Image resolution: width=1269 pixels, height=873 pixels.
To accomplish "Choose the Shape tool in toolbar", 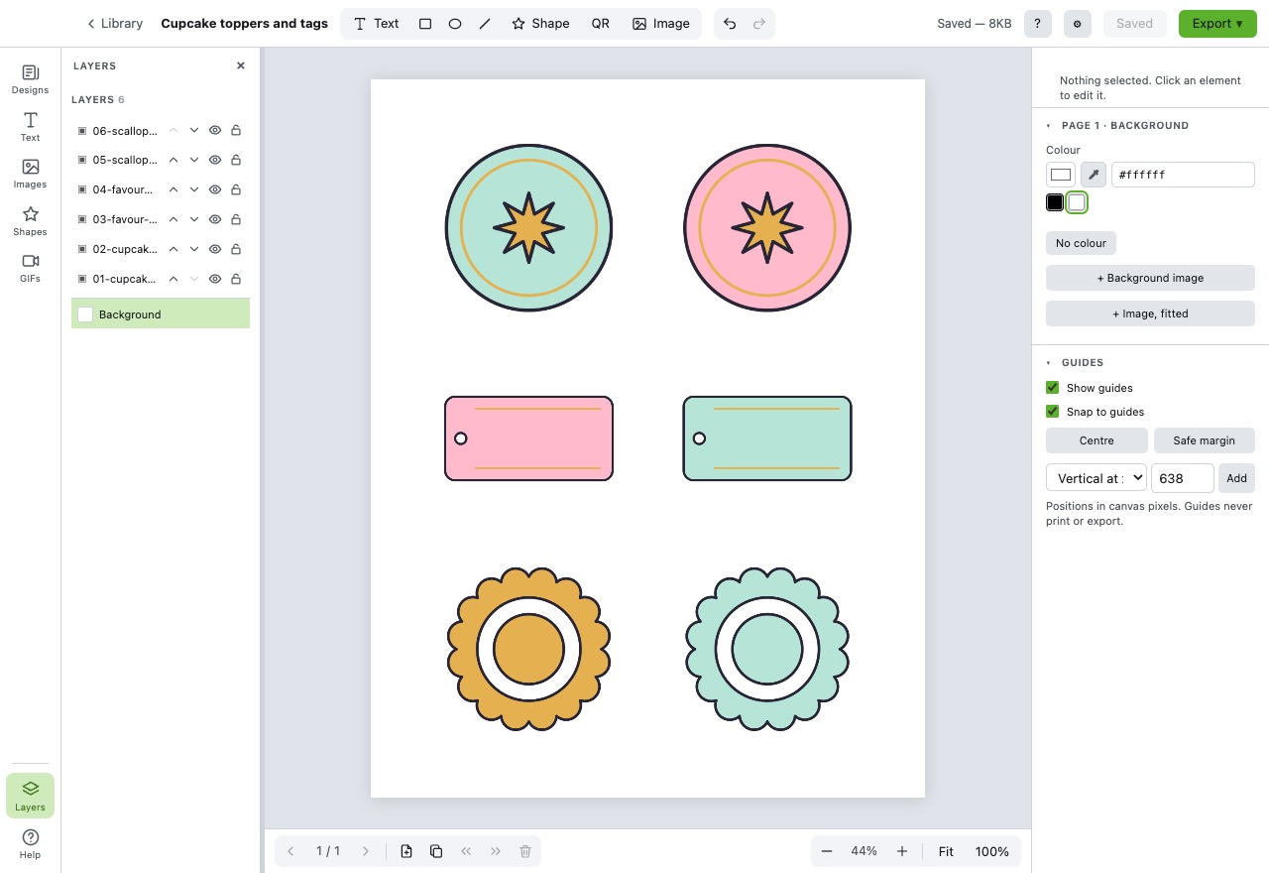I will (x=540, y=24).
